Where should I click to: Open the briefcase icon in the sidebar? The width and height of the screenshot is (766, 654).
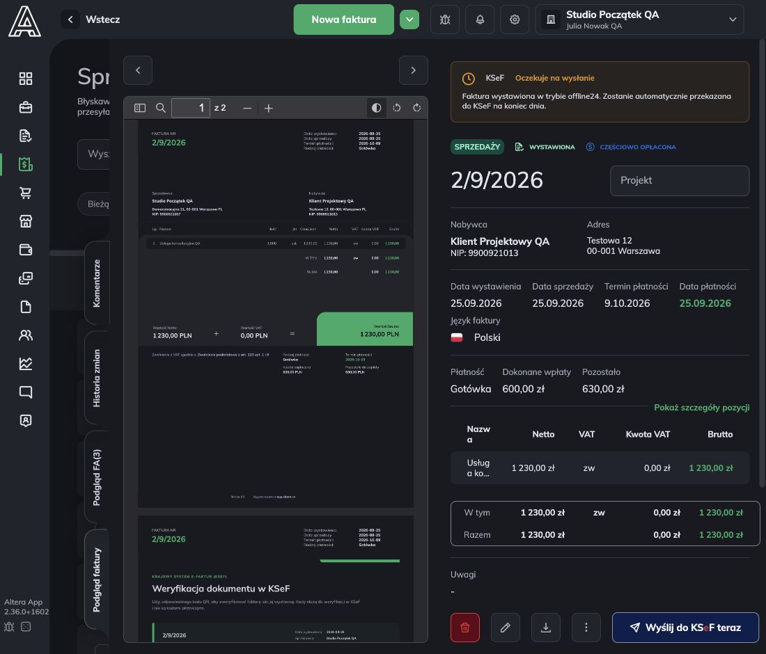pyautogui.click(x=25, y=107)
